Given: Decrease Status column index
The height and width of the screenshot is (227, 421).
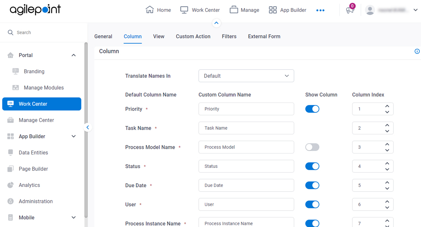Looking at the screenshot, I should 387,169.
